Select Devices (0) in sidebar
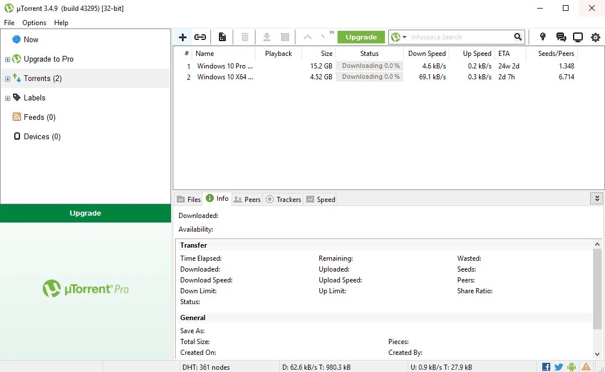605x372 pixels. point(42,136)
